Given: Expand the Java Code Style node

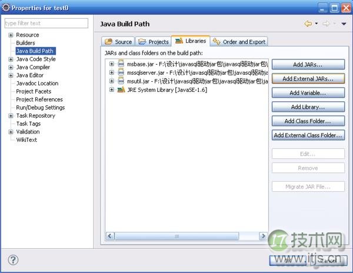Looking at the screenshot, I should [11, 59].
